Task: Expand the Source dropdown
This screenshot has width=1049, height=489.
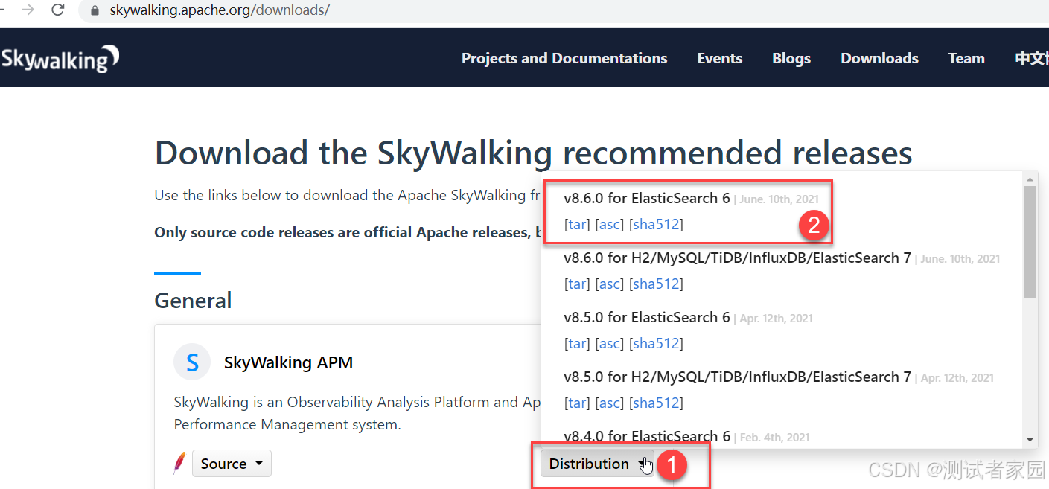Action: pos(232,463)
